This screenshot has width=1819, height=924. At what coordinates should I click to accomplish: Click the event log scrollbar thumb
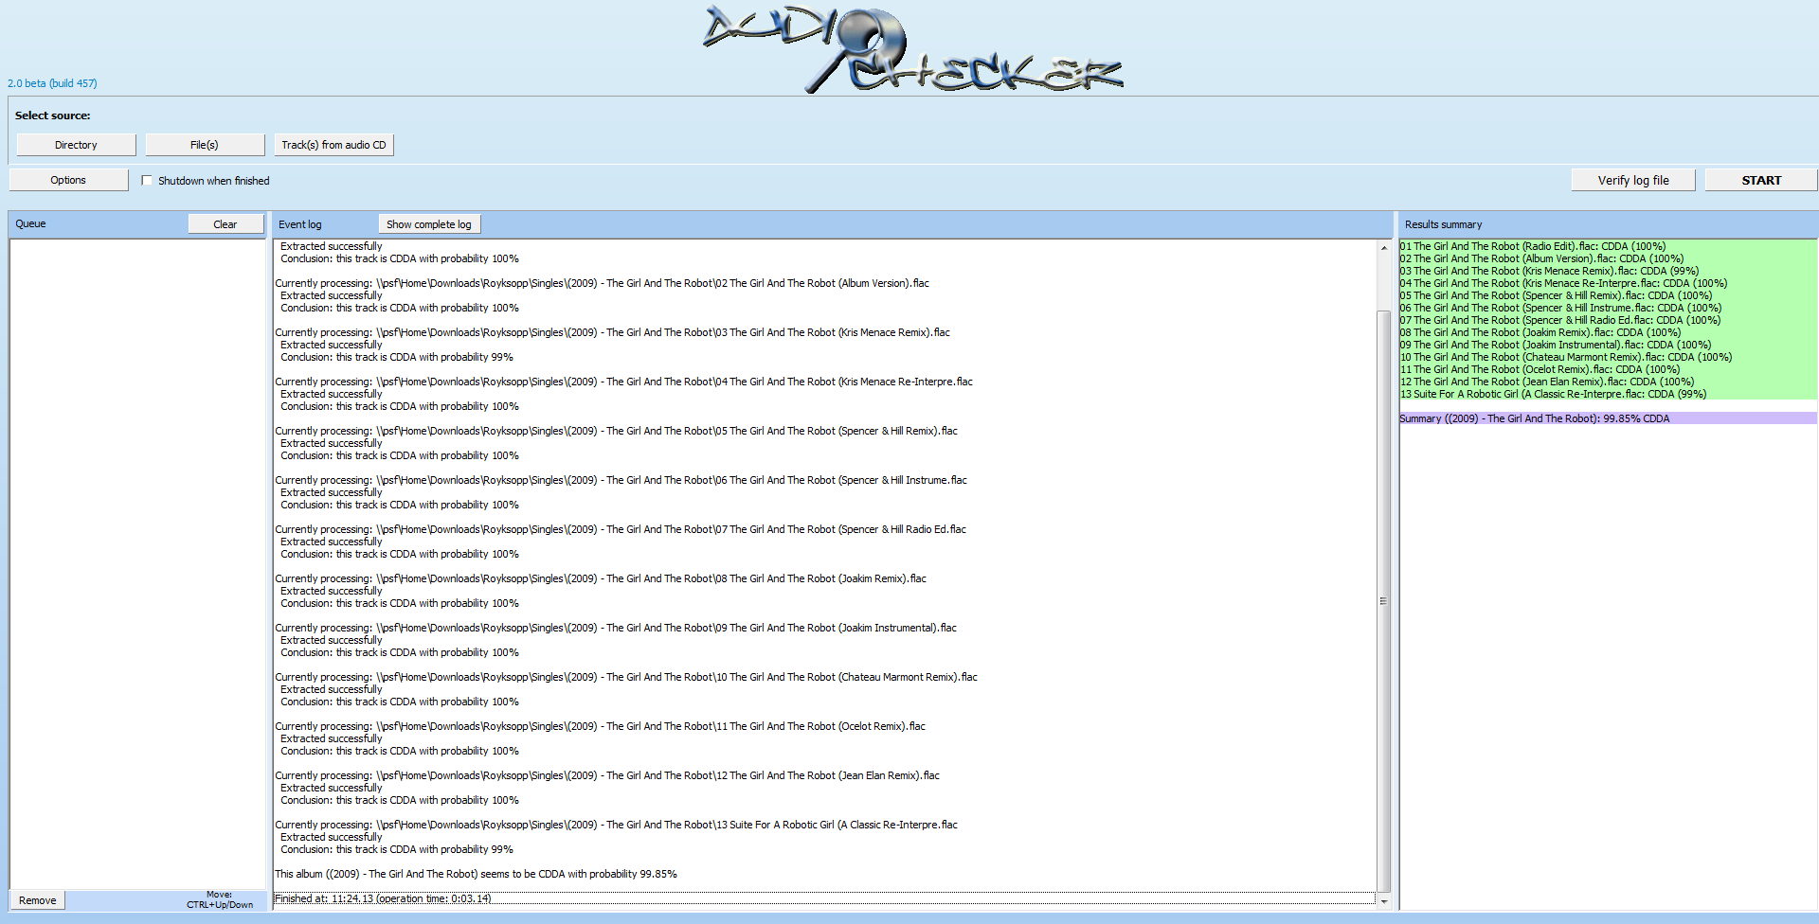pos(1383,600)
